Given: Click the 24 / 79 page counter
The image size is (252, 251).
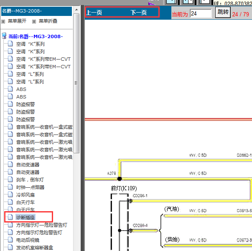Looking at the screenshot, I should coord(240,14).
